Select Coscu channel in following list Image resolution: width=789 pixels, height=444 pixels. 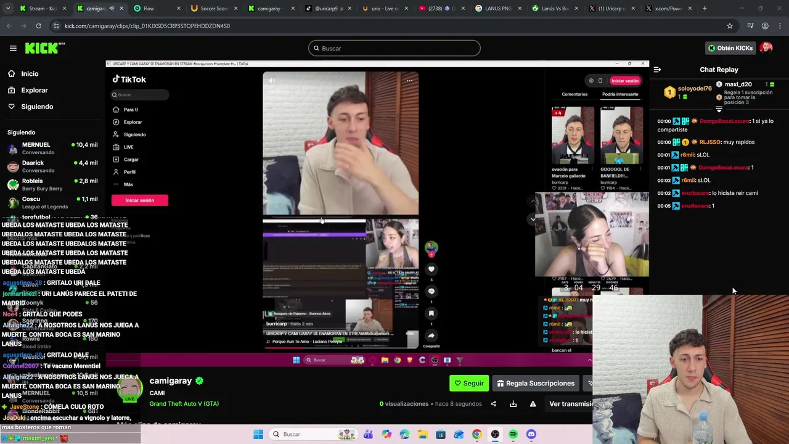click(52, 202)
